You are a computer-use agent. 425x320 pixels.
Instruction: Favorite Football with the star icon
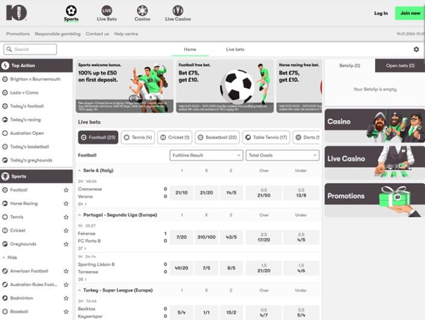pos(66,190)
